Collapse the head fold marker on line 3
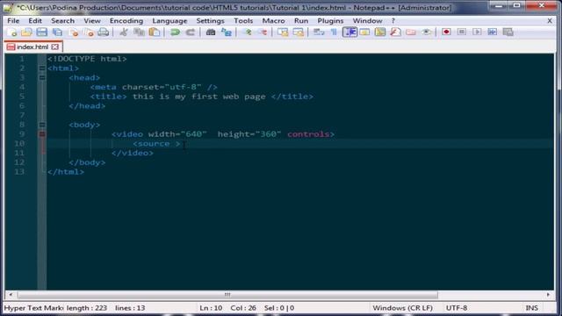 click(x=42, y=77)
